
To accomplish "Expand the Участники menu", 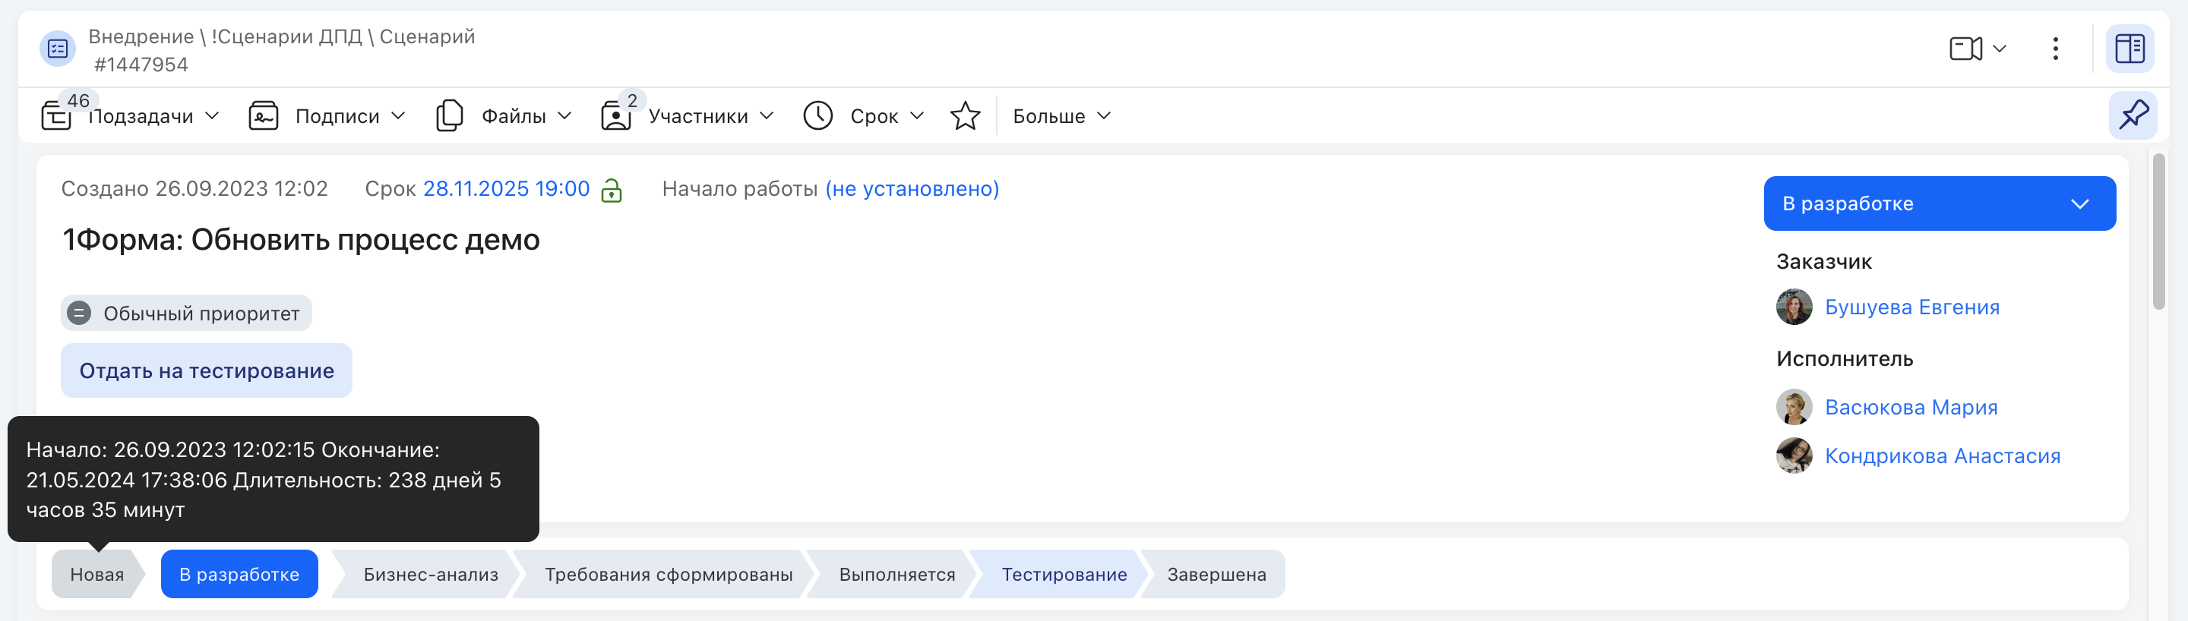I will point(766,115).
